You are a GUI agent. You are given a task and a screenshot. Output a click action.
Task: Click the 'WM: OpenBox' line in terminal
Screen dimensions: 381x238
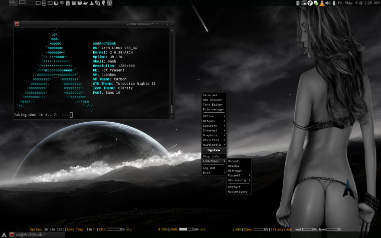pyautogui.click(x=104, y=75)
